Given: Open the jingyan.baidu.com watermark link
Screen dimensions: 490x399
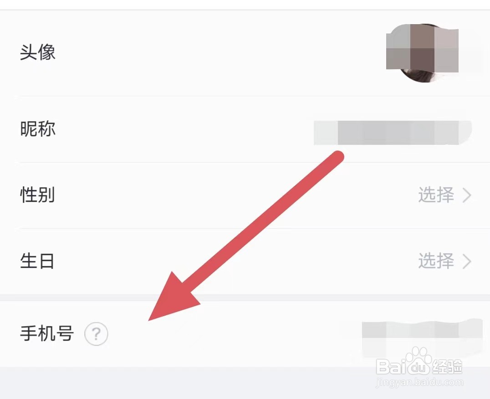Looking at the screenshot, I should (420, 382).
